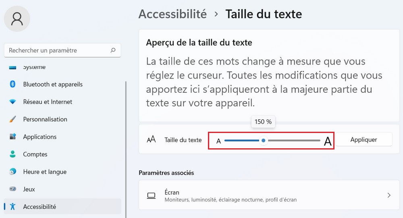Click the Rechercher un paramètre search field
The image size is (403, 218).
coord(56,50)
